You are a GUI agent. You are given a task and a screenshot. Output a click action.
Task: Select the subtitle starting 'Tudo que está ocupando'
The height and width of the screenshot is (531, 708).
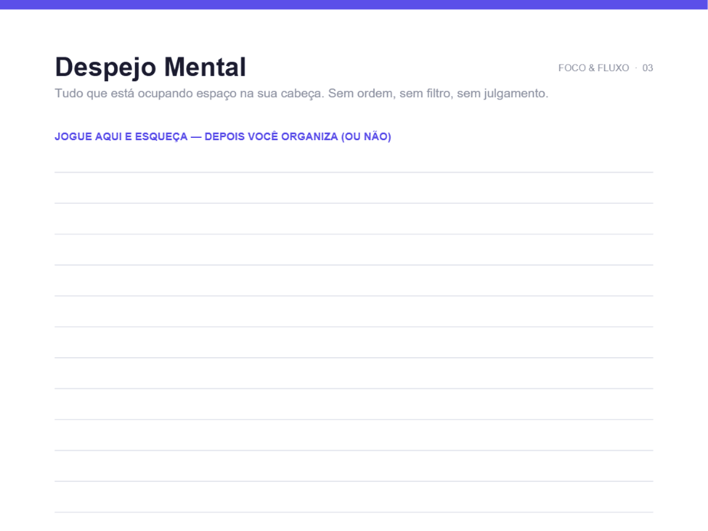click(301, 93)
